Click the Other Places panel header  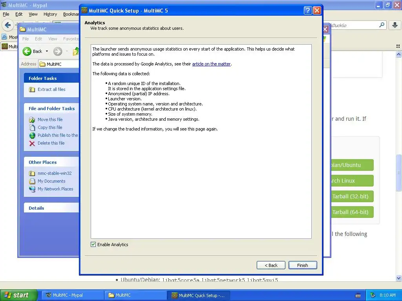(51, 162)
